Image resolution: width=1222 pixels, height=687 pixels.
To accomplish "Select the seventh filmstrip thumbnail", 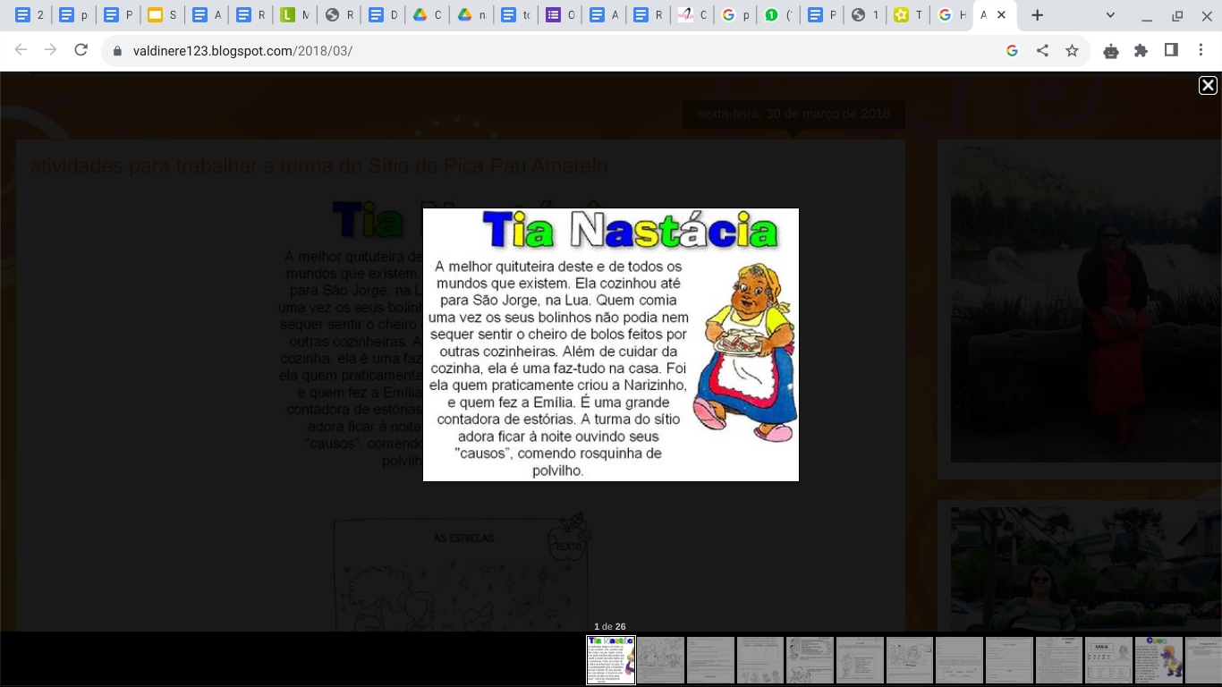I will pos(910,660).
